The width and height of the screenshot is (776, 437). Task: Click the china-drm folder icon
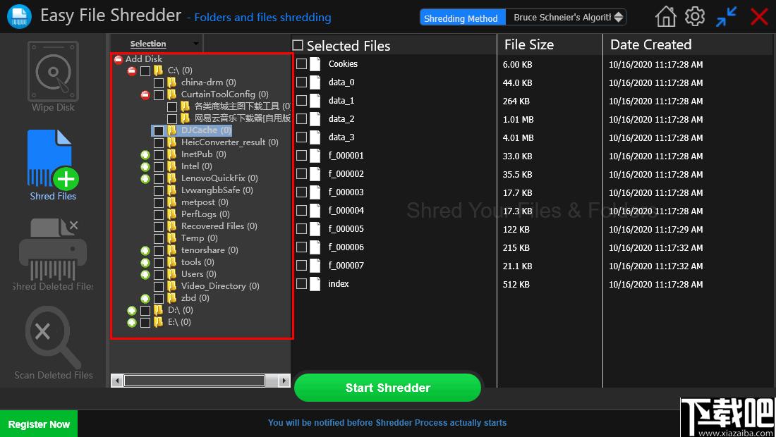pyautogui.click(x=171, y=82)
